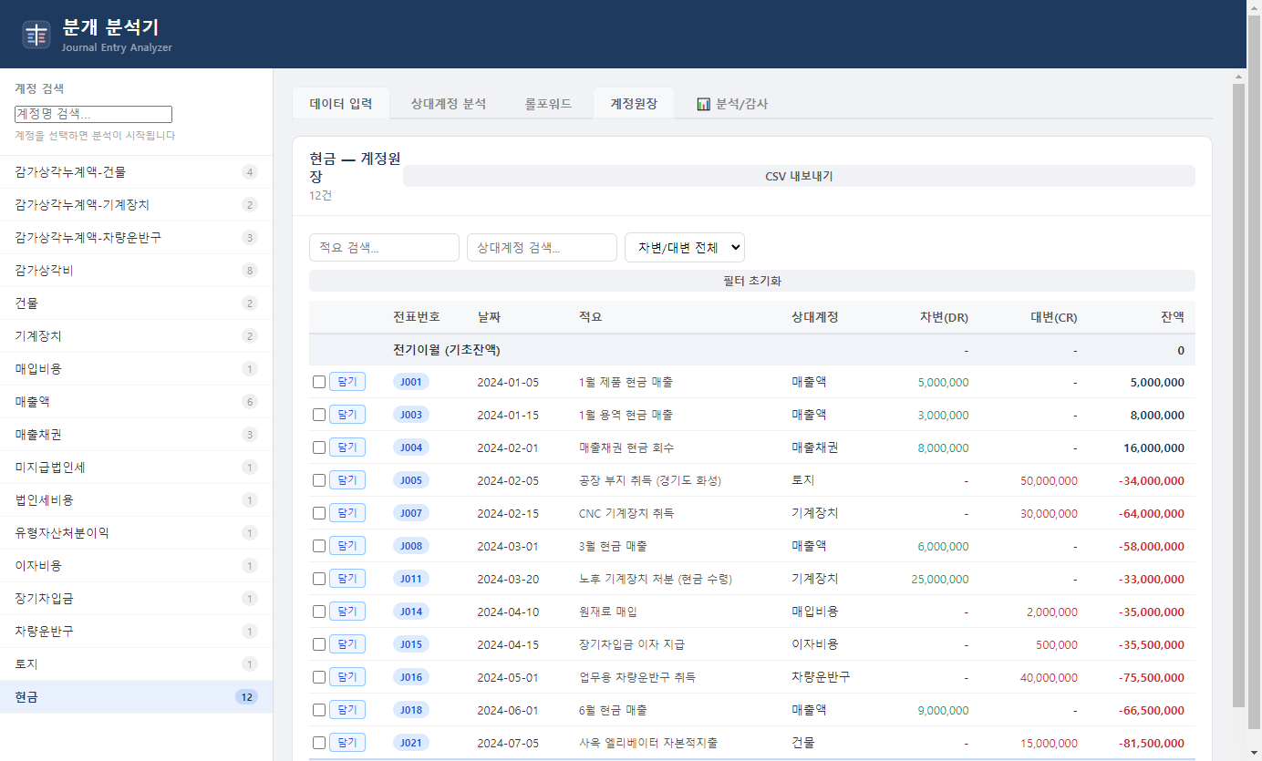Select highlighted 현금 account
1262x761 pixels.
pyautogui.click(x=136, y=697)
